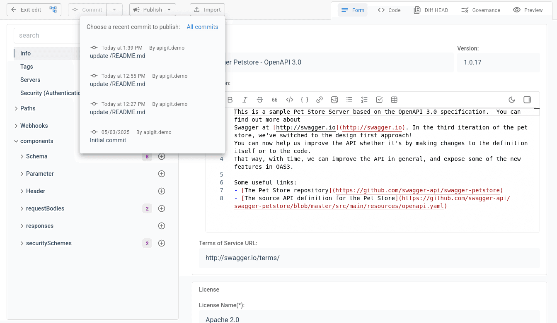Click the Version field showing 1.0.17

click(x=499, y=62)
